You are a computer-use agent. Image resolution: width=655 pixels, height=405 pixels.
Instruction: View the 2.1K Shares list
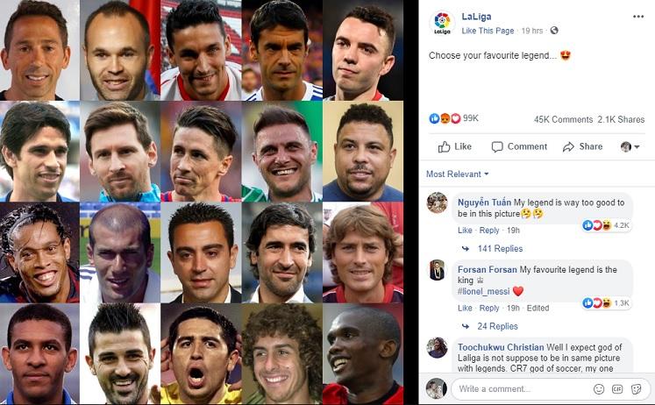click(x=623, y=119)
